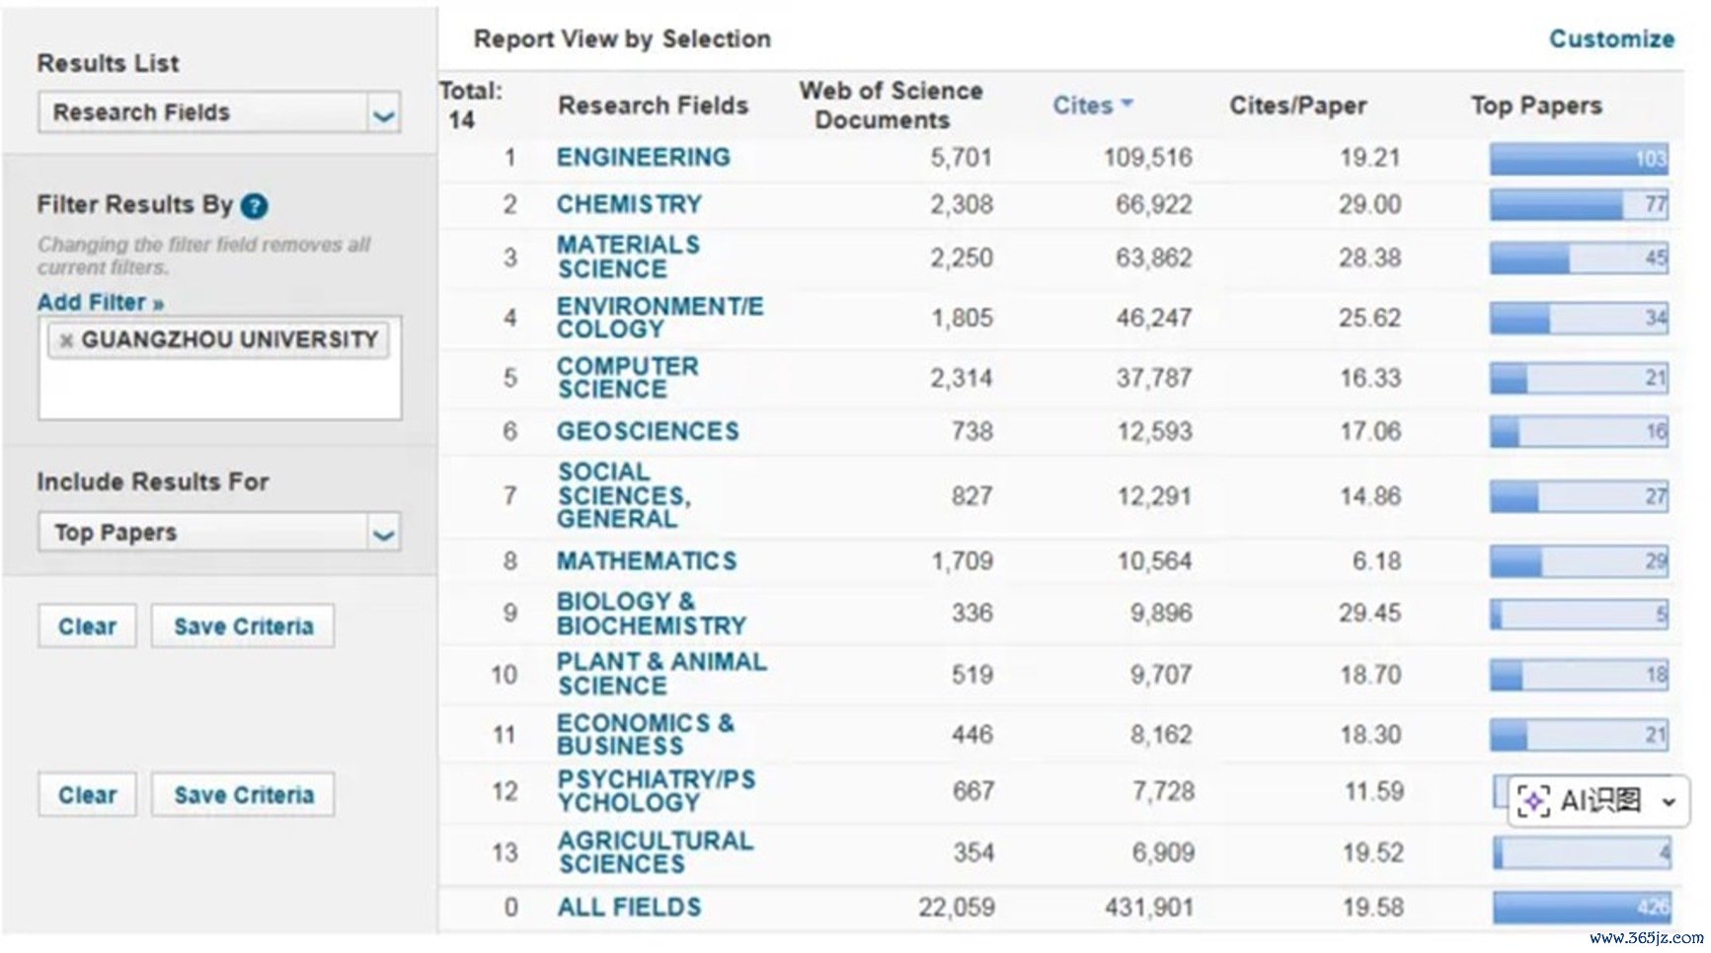1711x953 pixels.
Task: Remove the GUANGZHOU UNIVERSITY filter tag
Action: click(66, 340)
